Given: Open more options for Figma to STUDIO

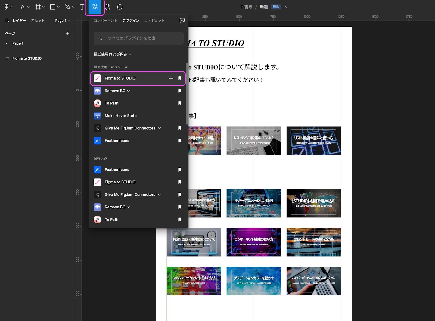Looking at the screenshot, I should pos(171,78).
